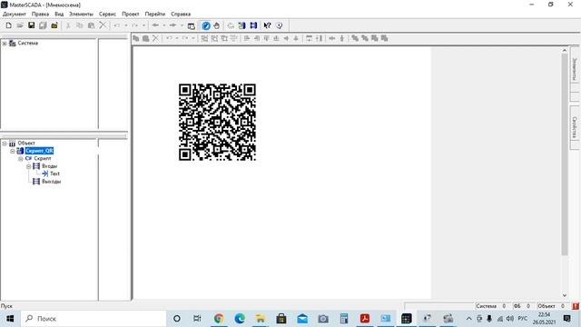Expand the Система tree node
This screenshot has height=327, width=581.
tap(5, 44)
